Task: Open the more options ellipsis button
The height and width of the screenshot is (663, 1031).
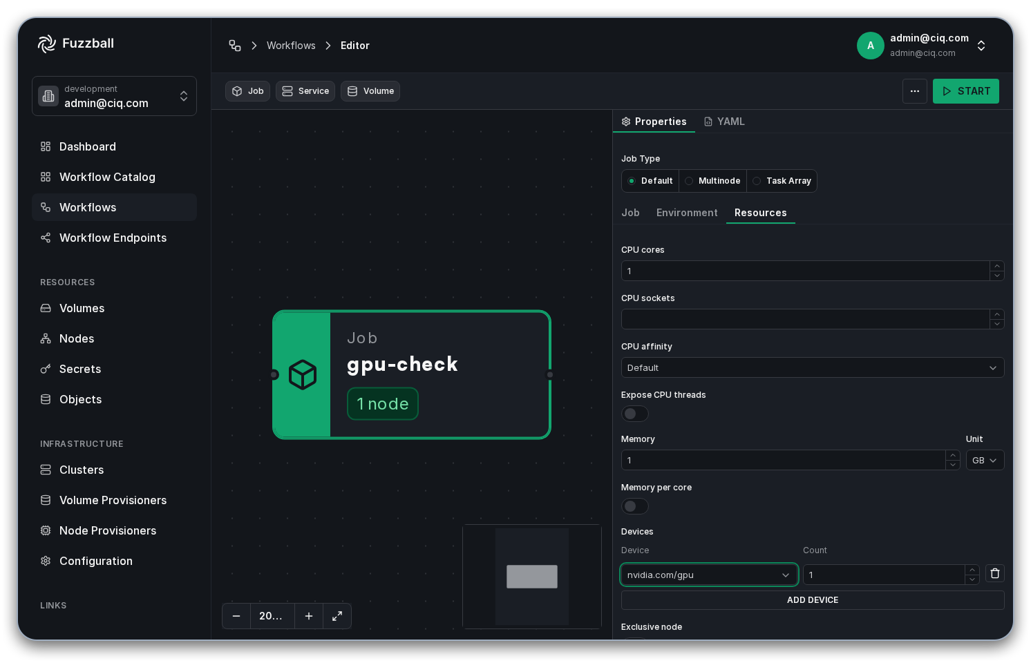Action: [915, 91]
